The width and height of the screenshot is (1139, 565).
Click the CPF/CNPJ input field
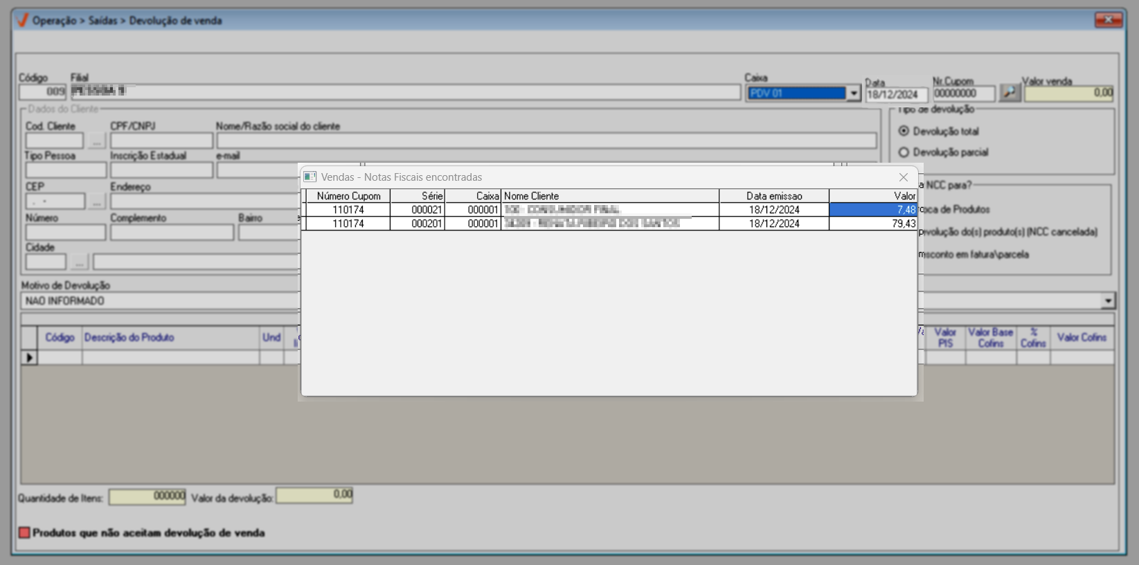coord(161,141)
